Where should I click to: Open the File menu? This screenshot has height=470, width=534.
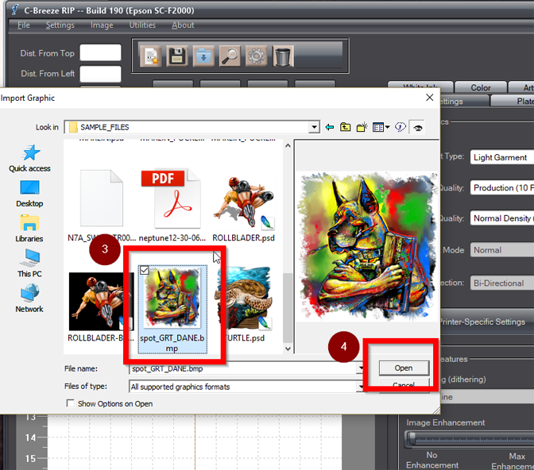click(24, 25)
